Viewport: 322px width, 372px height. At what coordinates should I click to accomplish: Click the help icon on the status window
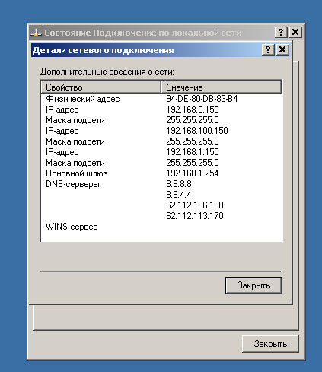[x=281, y=32]
